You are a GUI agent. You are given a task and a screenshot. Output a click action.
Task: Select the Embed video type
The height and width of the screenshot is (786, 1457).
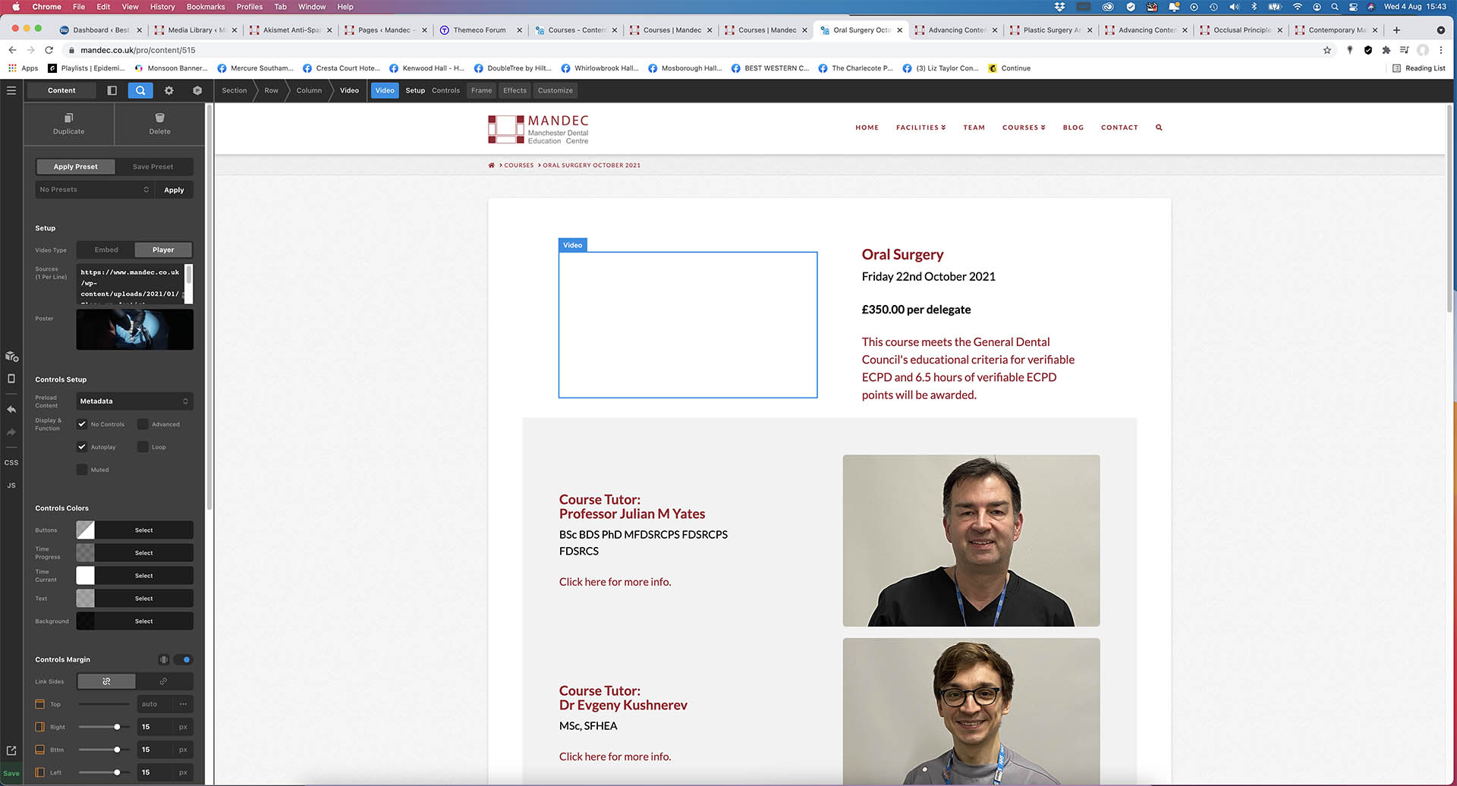tap(106, 250)
